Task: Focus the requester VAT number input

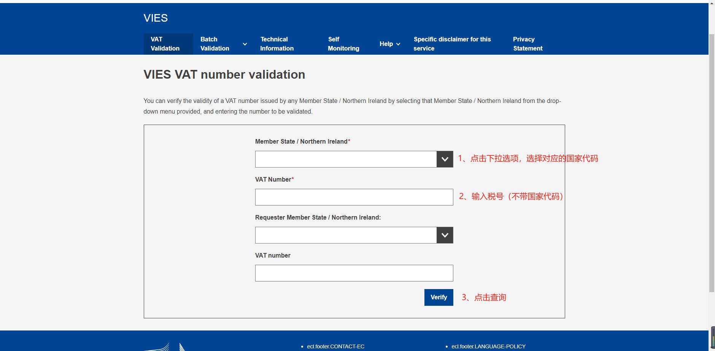Action: [x=354, y=273]
